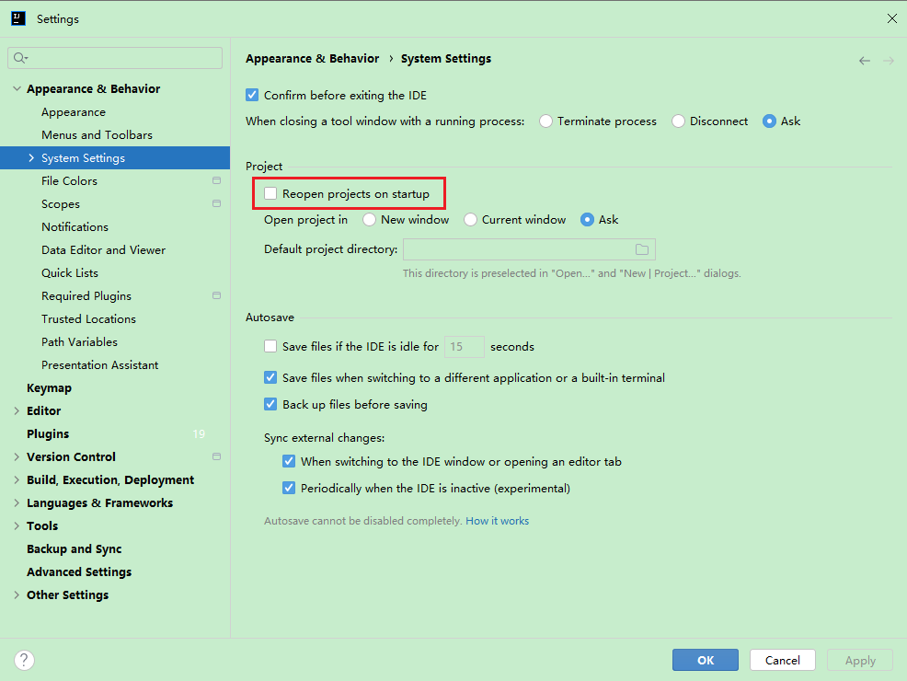Open the How it works link
The height and width of the screenshot is (681, 907).
(x=497, y=521)
